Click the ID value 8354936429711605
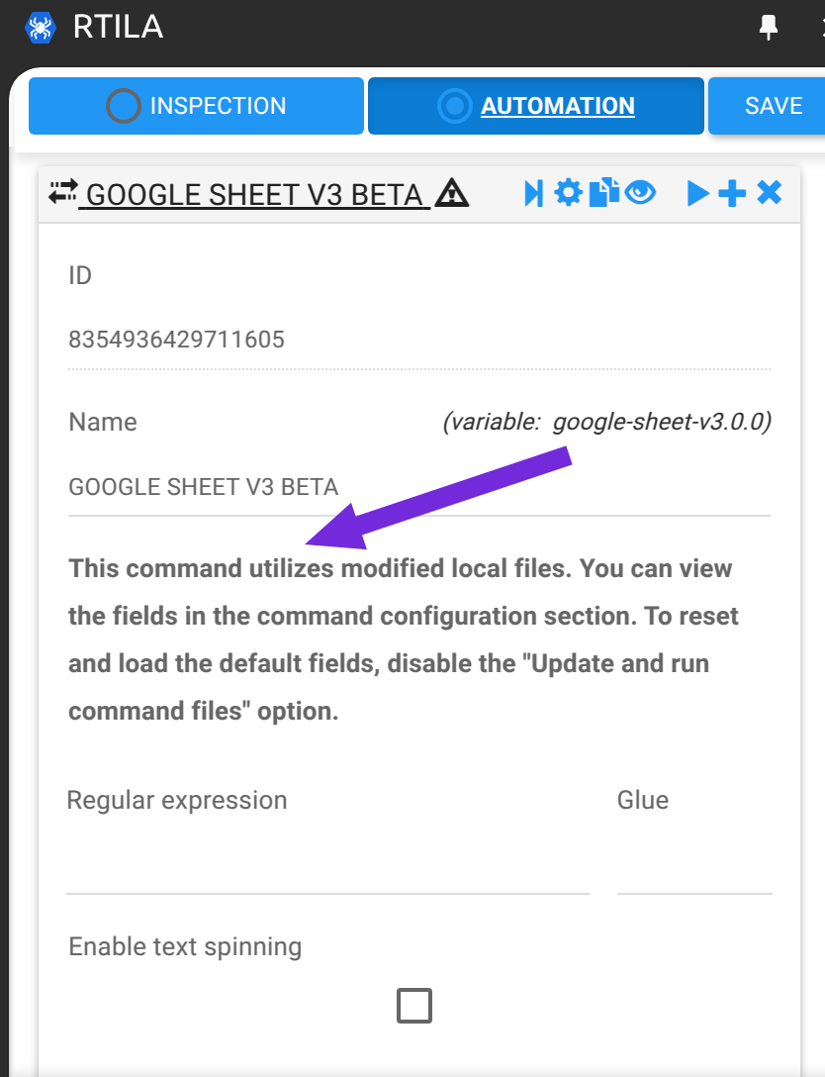Image resolution: width=825 pixels, height=1077 pixels. (x=176, y=340)
